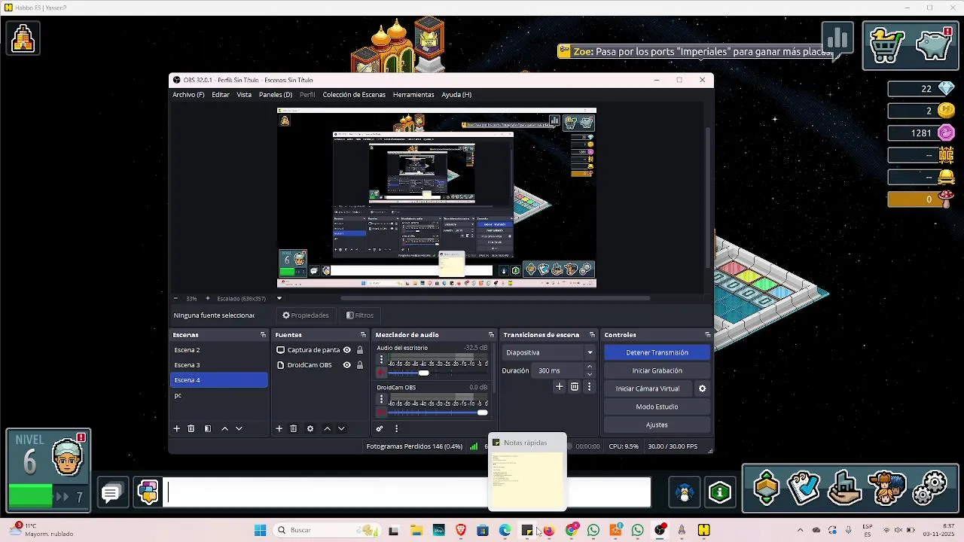This screenshot has height=542, width=964.
Task: Toggle visibility of the Captura de panta source
Action: click(x=347, y=350)
